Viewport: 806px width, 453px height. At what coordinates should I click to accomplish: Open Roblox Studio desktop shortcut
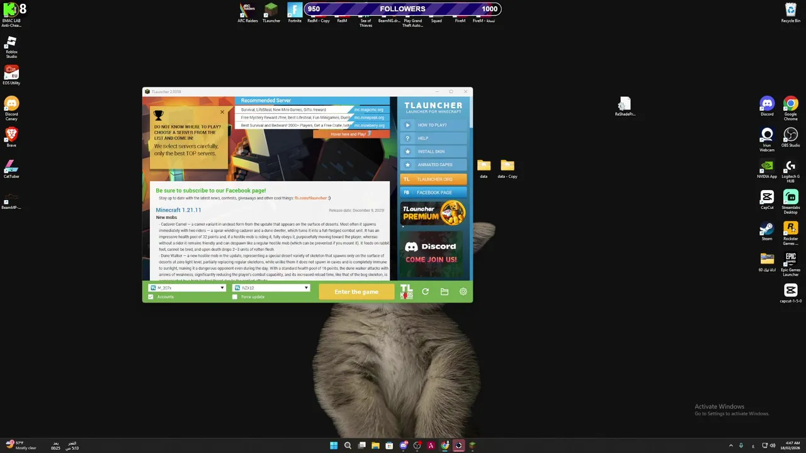point(11,47)
